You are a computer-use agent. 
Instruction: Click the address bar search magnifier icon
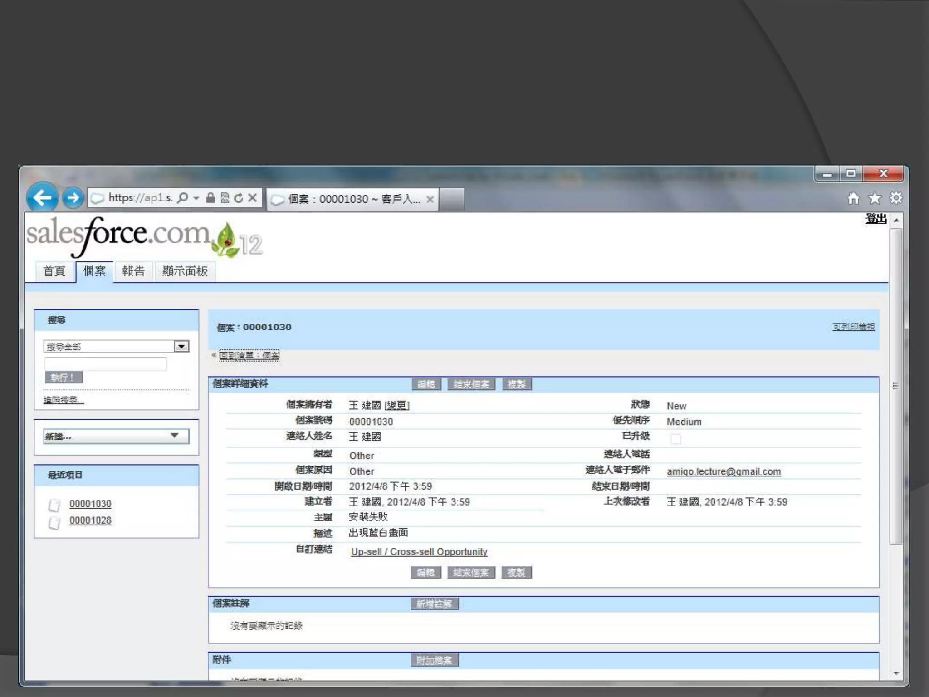[182, 198]
